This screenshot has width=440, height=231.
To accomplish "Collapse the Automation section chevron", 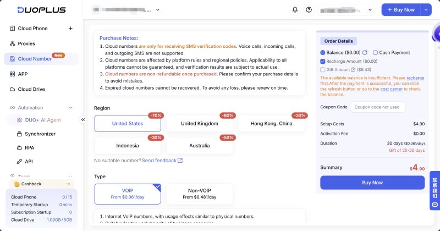I will tap(70, 107).
